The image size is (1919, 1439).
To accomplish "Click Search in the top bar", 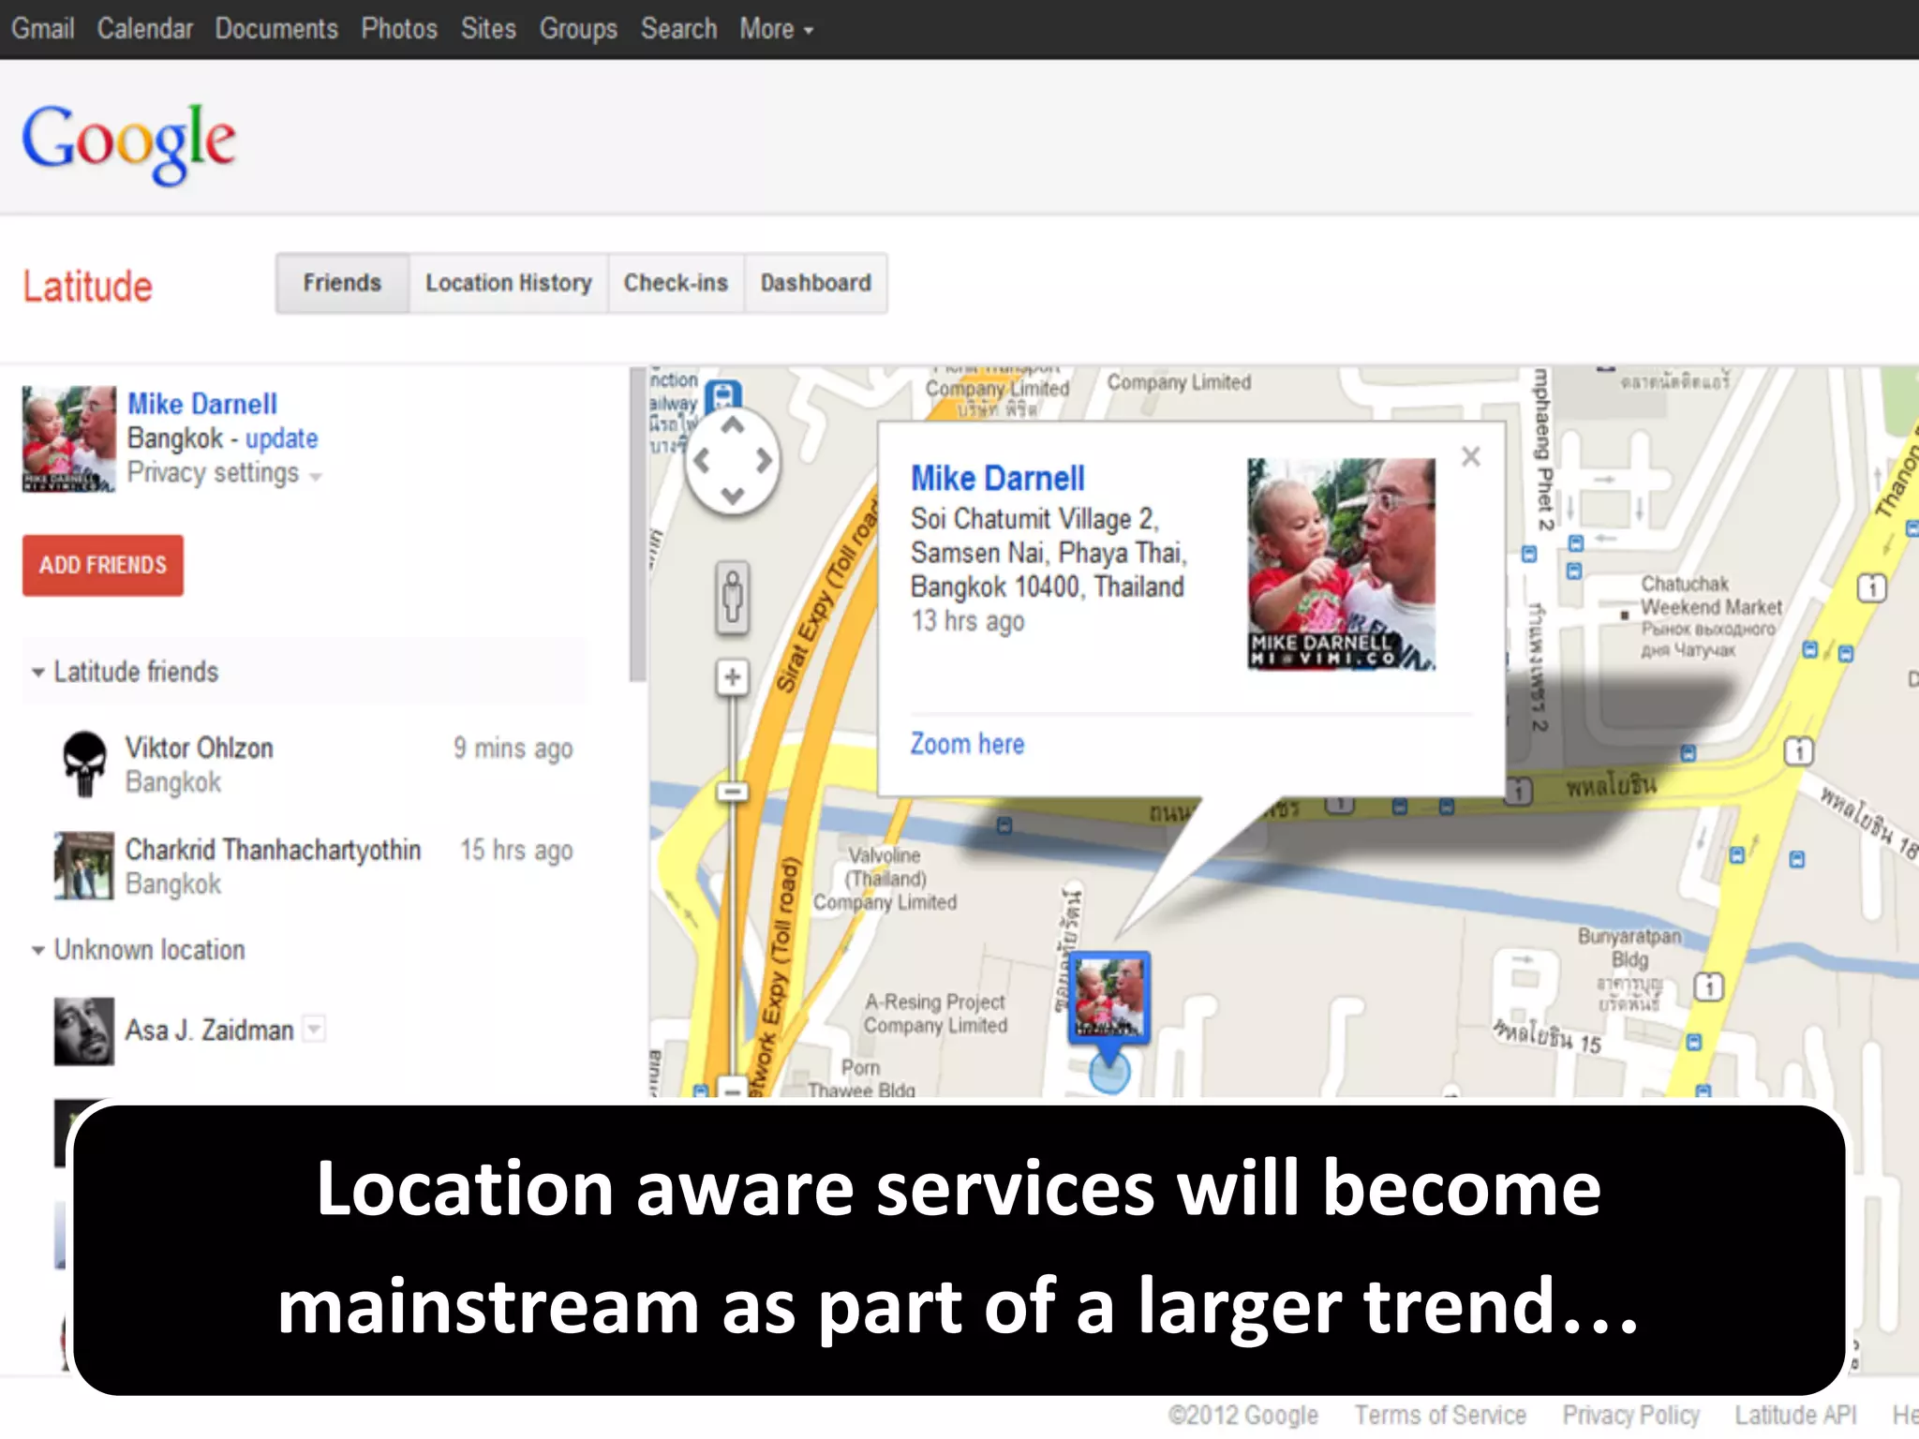I will [x=678, y=29].
